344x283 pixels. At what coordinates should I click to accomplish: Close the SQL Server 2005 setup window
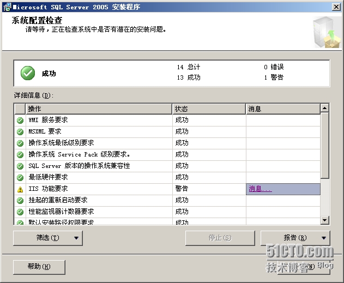point(336,7)
